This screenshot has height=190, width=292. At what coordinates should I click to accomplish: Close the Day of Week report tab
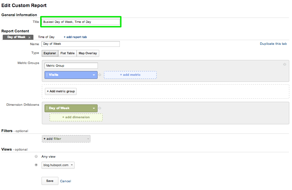(x=29, y=37)
